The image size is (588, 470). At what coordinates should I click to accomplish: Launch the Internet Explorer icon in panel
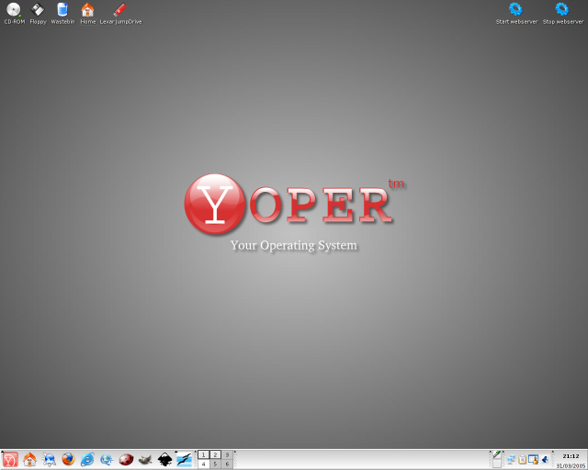[x=87, y=460]
